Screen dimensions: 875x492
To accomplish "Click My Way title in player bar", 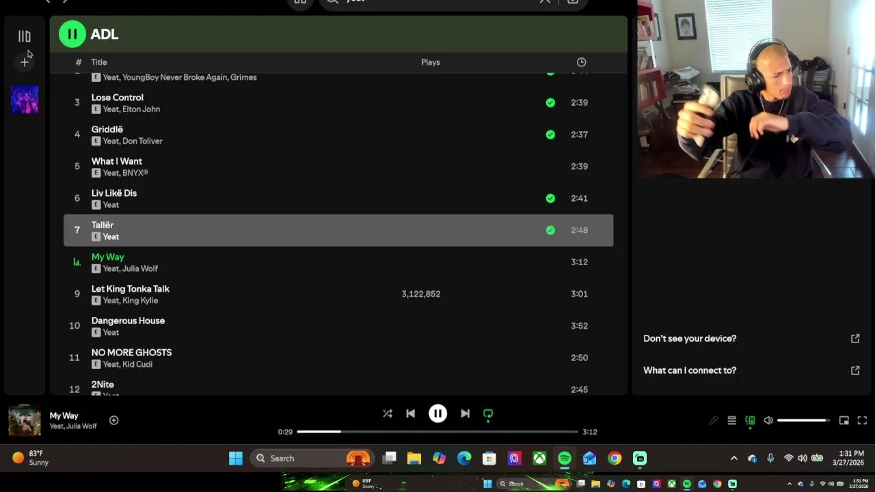I will point(64,415).
